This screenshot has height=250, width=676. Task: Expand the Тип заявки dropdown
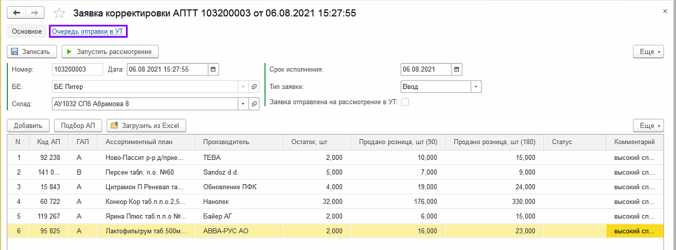[x=476, y=87]
